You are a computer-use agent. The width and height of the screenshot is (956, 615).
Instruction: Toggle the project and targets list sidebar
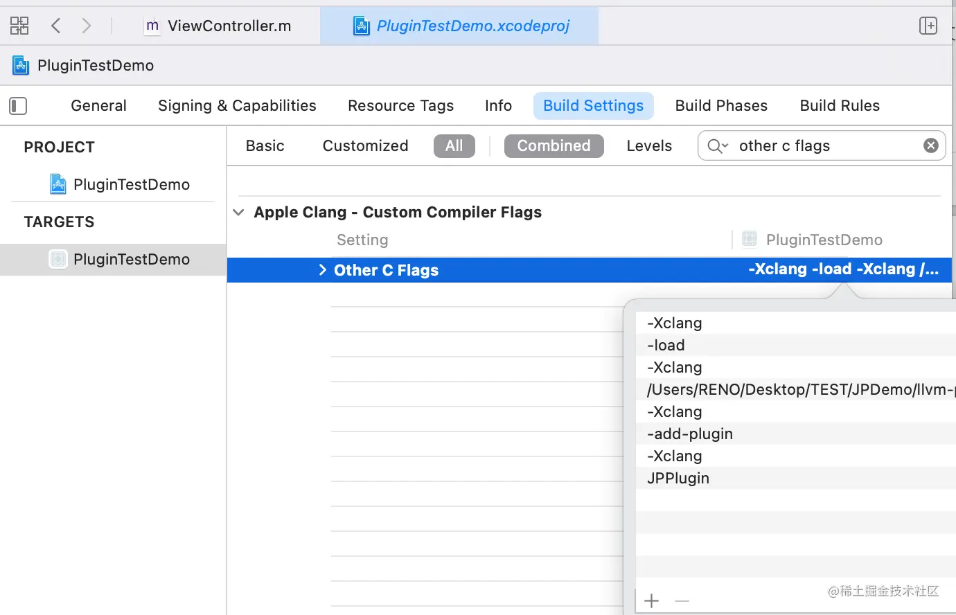click(18, 106)
